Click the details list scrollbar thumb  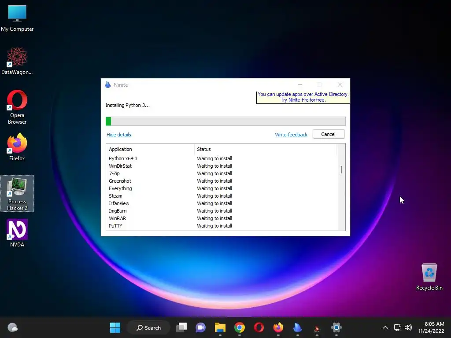click(341, 169)
